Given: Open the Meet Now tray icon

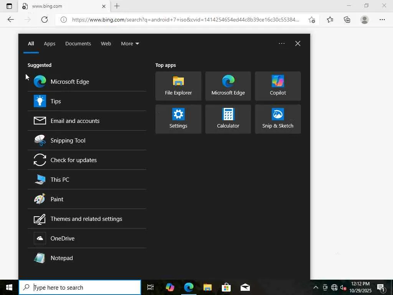Looking at the screenshot, I should pyautogui.click(x=325, y=287).
